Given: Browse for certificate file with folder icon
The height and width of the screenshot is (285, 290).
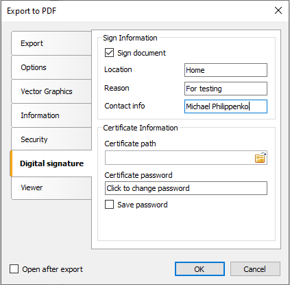Looking at the screenshot, I should [261, 158].
